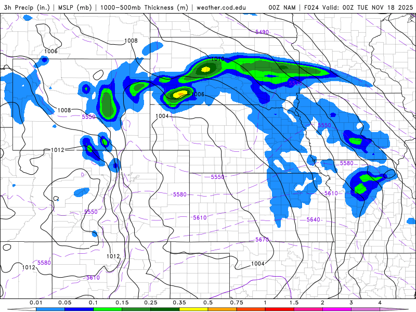Click the '5580' thickness label in bottom-left corner
This screenshot has width=416, height=312.
44,263
